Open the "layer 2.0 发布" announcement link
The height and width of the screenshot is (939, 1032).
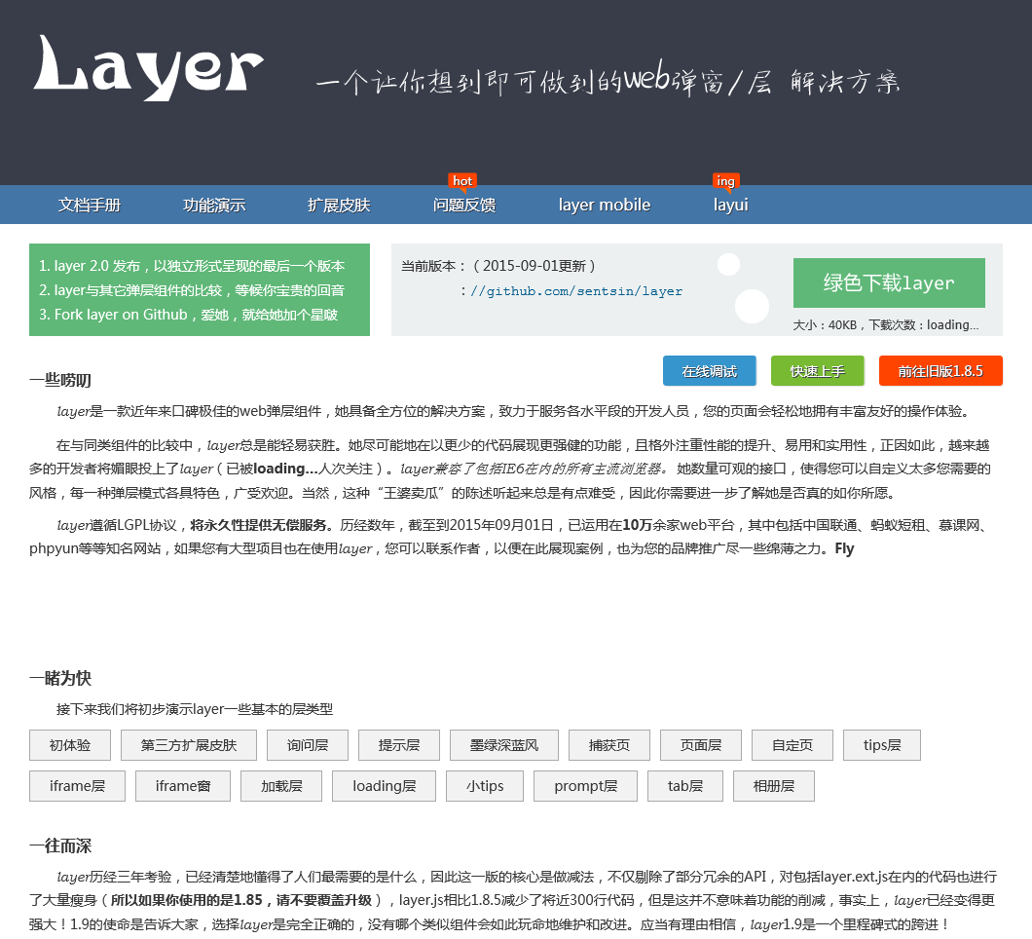pos(192,266)
